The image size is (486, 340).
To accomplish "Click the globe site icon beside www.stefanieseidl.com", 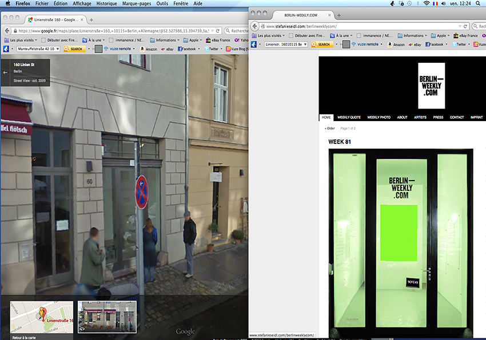I will click(x=263, y=26).
